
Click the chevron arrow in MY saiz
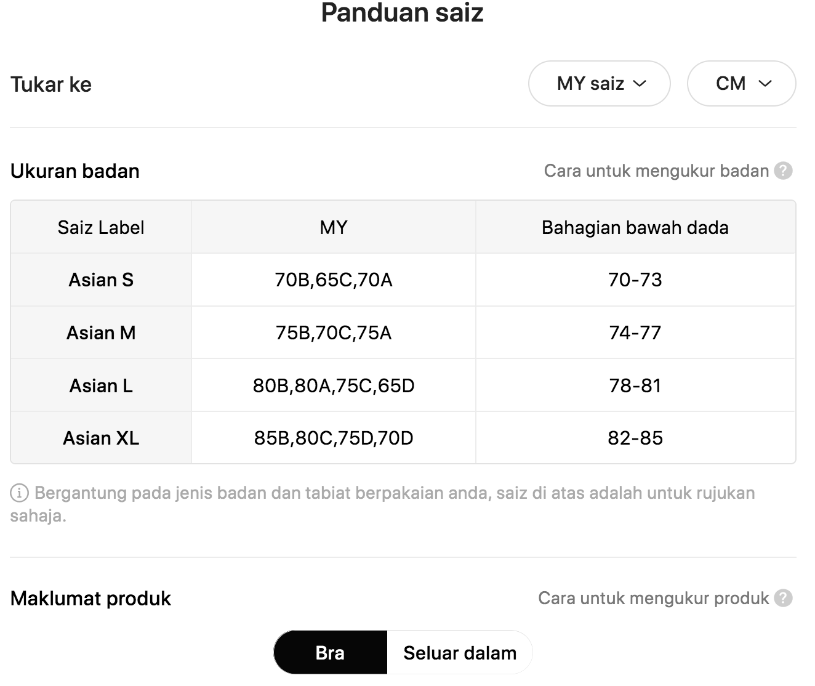(640, 84)
